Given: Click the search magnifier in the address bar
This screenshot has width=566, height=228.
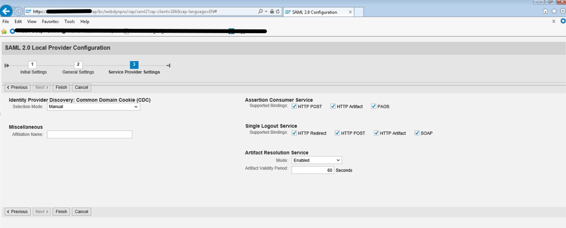Looking at the screenshot, I should (x=260, y=12).
